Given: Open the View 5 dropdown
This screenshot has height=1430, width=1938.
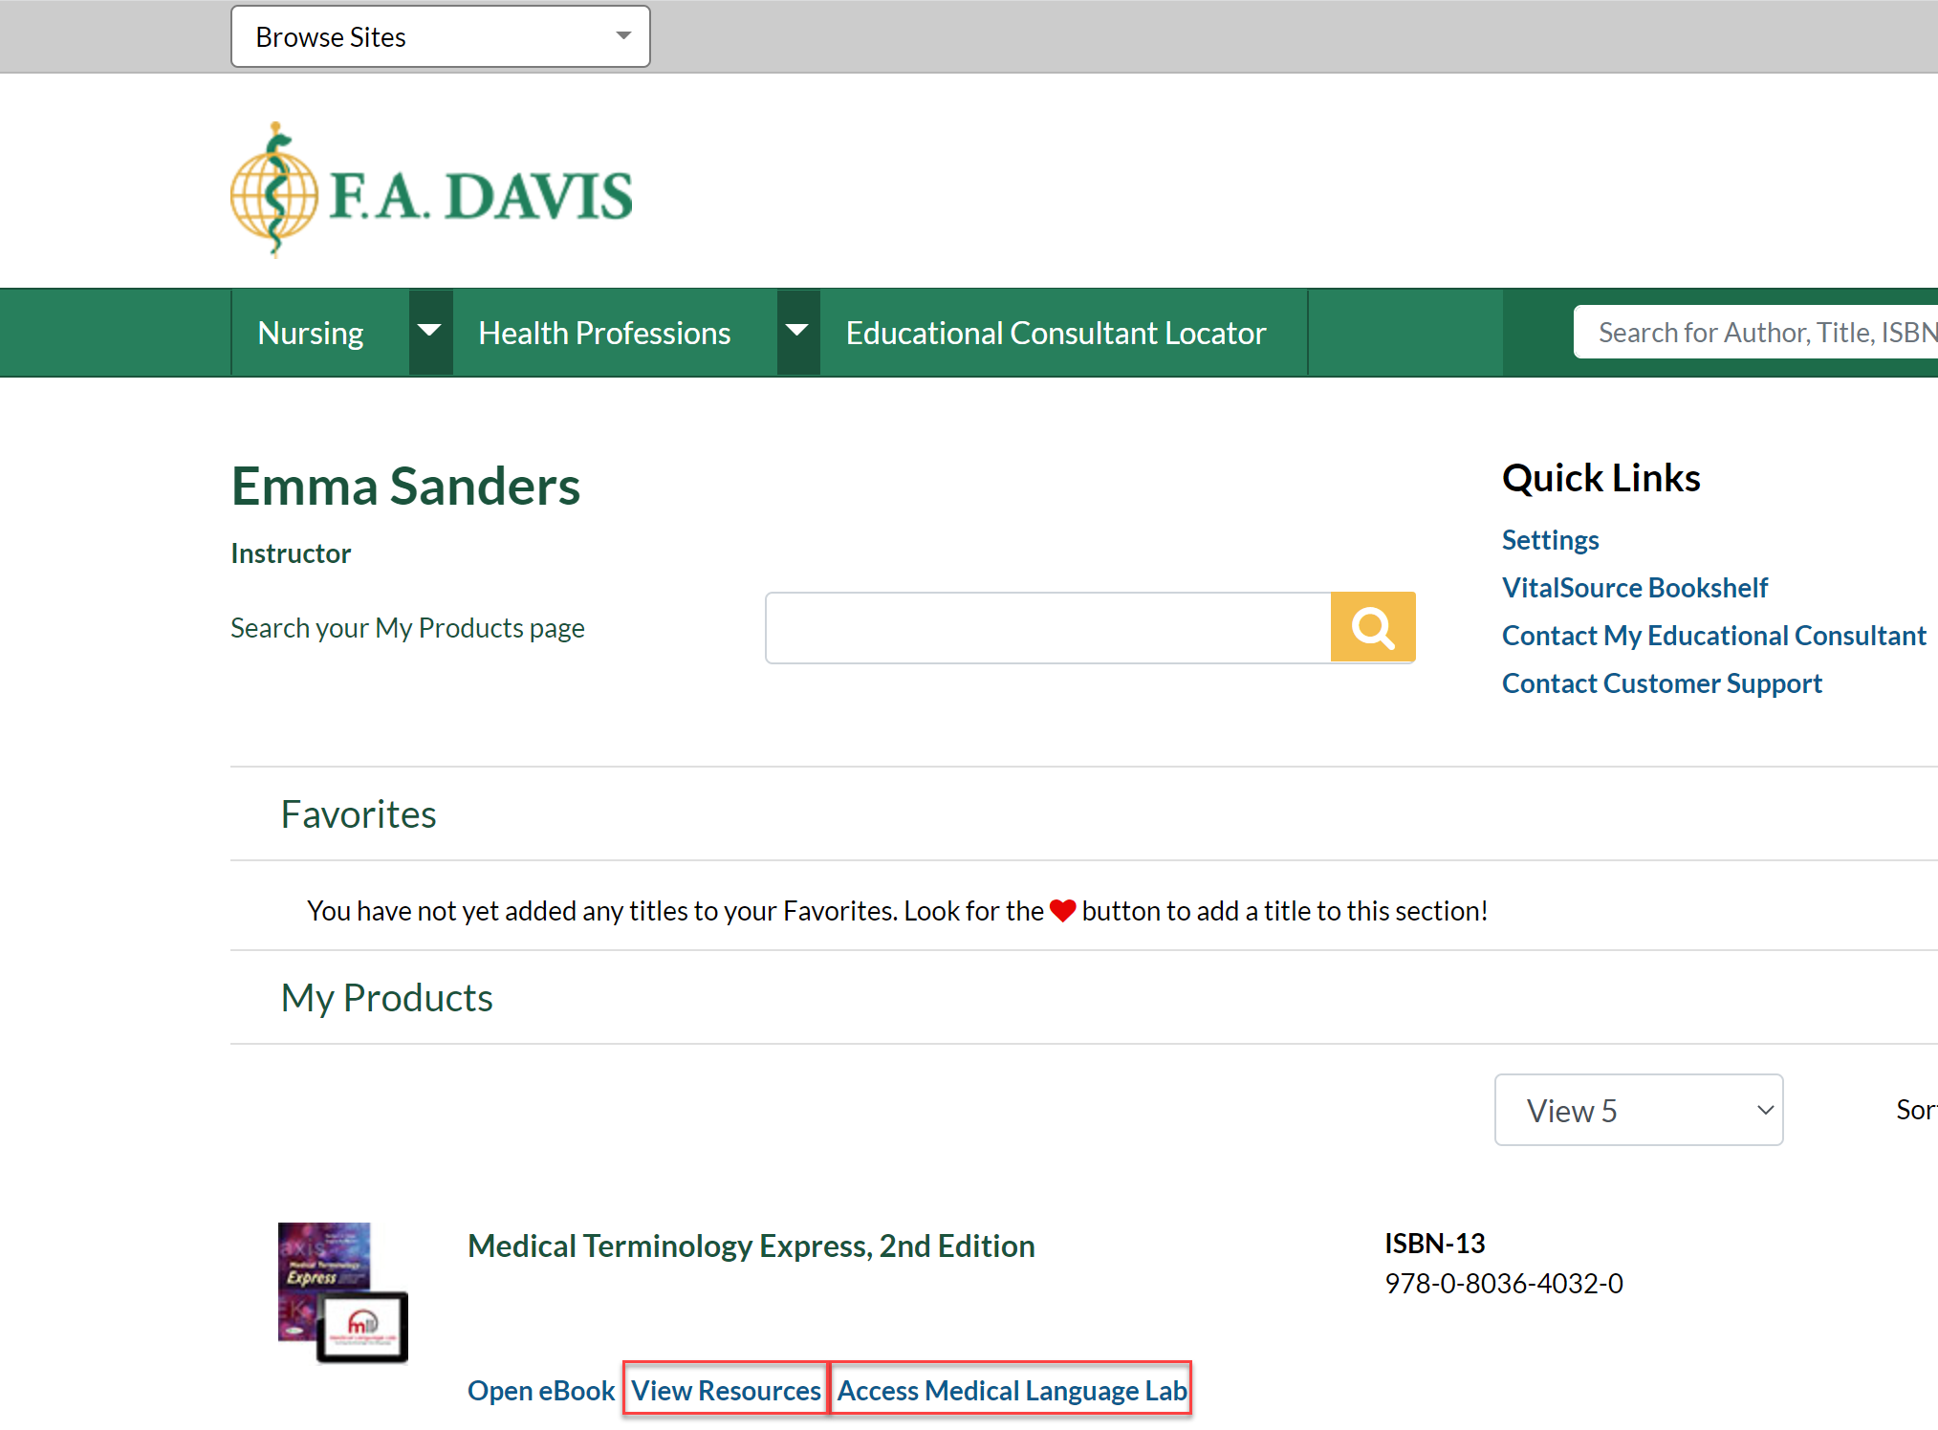Looking at the screenshot, I should point(1638,1110).
